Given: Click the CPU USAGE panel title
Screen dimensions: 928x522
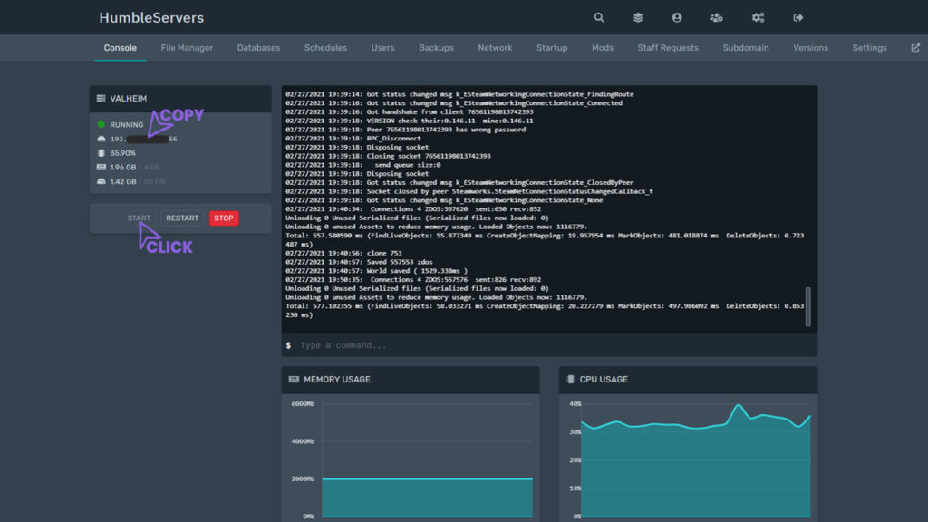Looking at the screenshot, I should pyautogui.click(x=604, y=380).
